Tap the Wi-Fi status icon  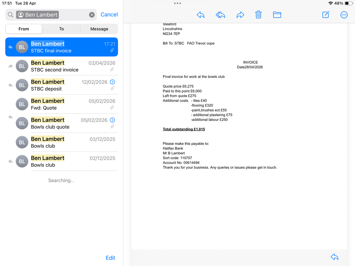pyautogui.click(x=330, y=3)
